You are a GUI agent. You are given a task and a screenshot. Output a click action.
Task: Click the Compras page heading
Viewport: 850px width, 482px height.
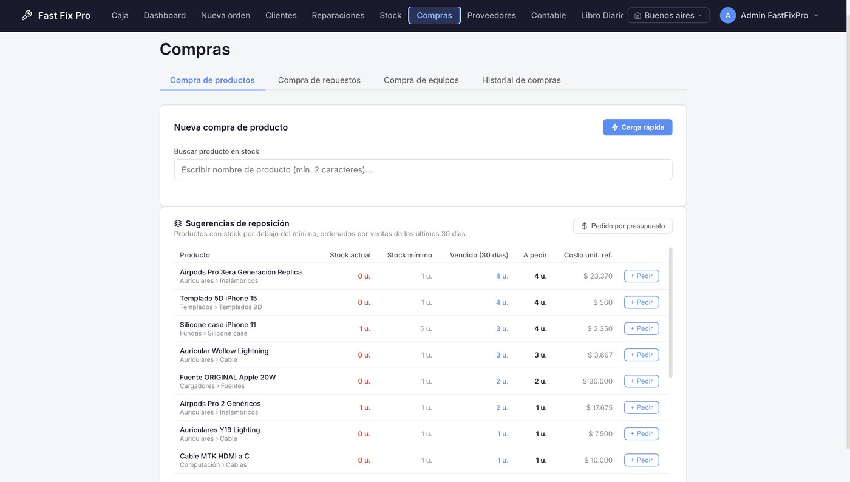(195, 49)
